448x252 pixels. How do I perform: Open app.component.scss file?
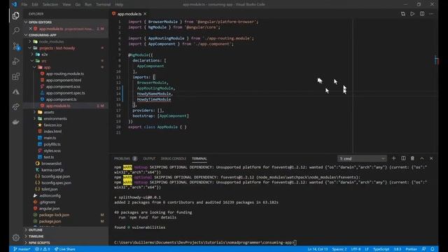63,87
